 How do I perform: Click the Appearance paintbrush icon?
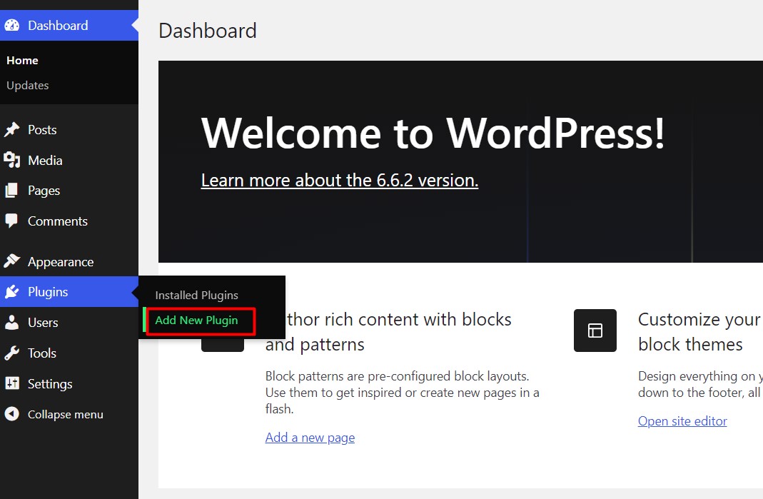tap(11, 261)
